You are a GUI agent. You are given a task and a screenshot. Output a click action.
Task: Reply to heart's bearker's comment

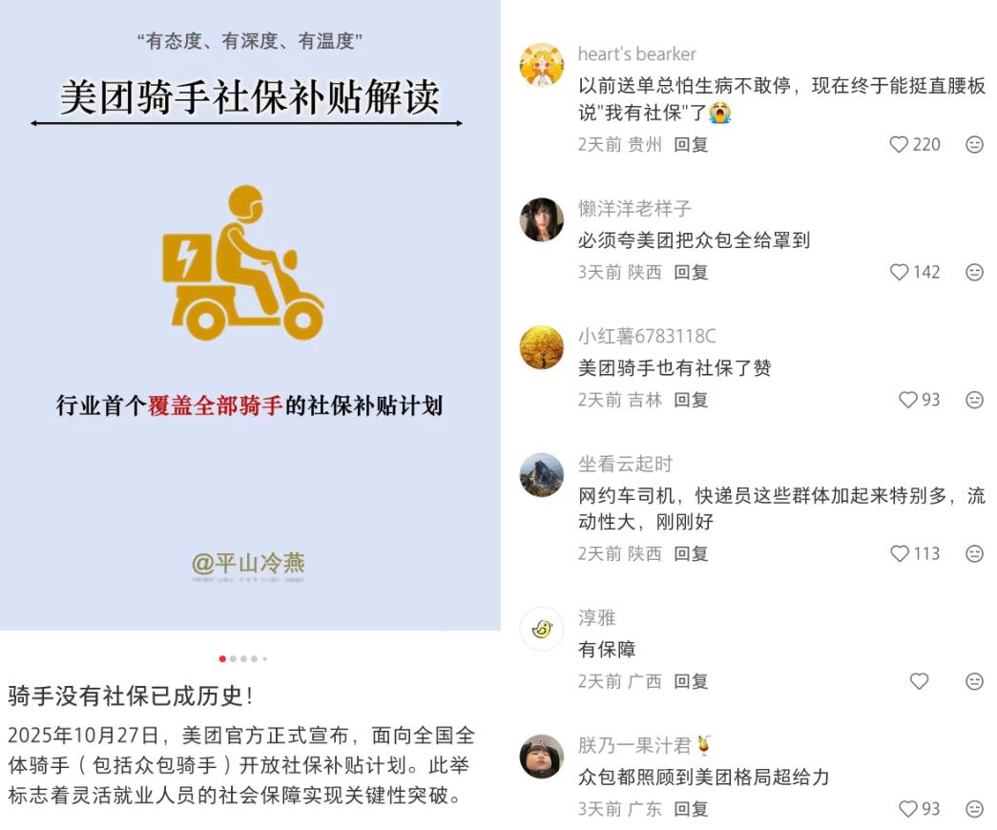[691, 144]
